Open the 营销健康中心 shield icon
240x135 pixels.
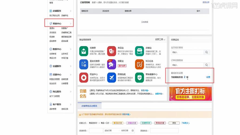140,77
